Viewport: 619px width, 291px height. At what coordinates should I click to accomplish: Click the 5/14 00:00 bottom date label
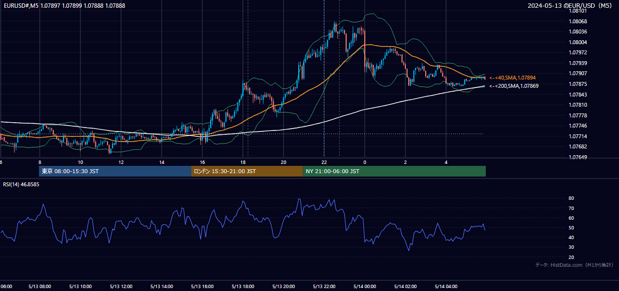coord(365,287)
